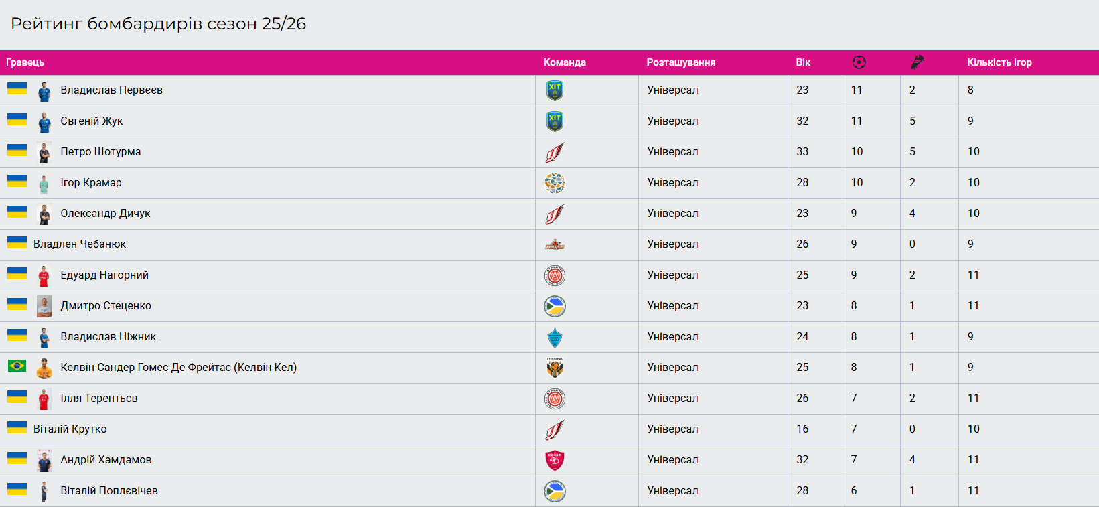
Task: Click the team logo beside Владислав Первєєв
Action: tap(555, 90)
